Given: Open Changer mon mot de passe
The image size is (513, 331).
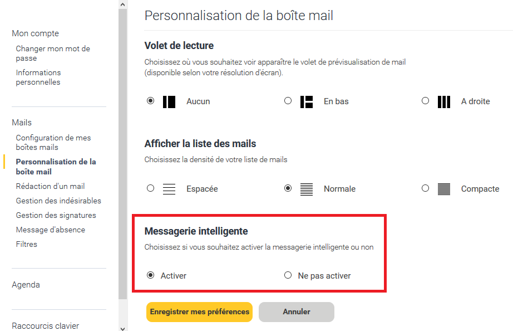Looking at the screenshot, I should click(x=53, y=53).
